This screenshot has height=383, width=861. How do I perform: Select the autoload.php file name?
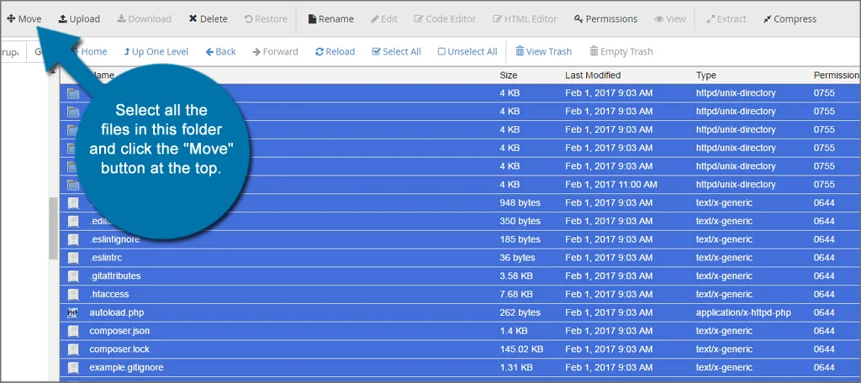coord(116,312)
